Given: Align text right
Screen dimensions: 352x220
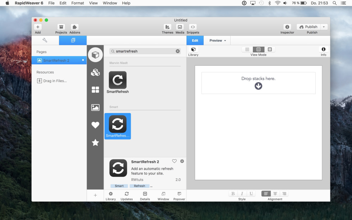Looking at the screenshot, I should (x=284, y=193).
